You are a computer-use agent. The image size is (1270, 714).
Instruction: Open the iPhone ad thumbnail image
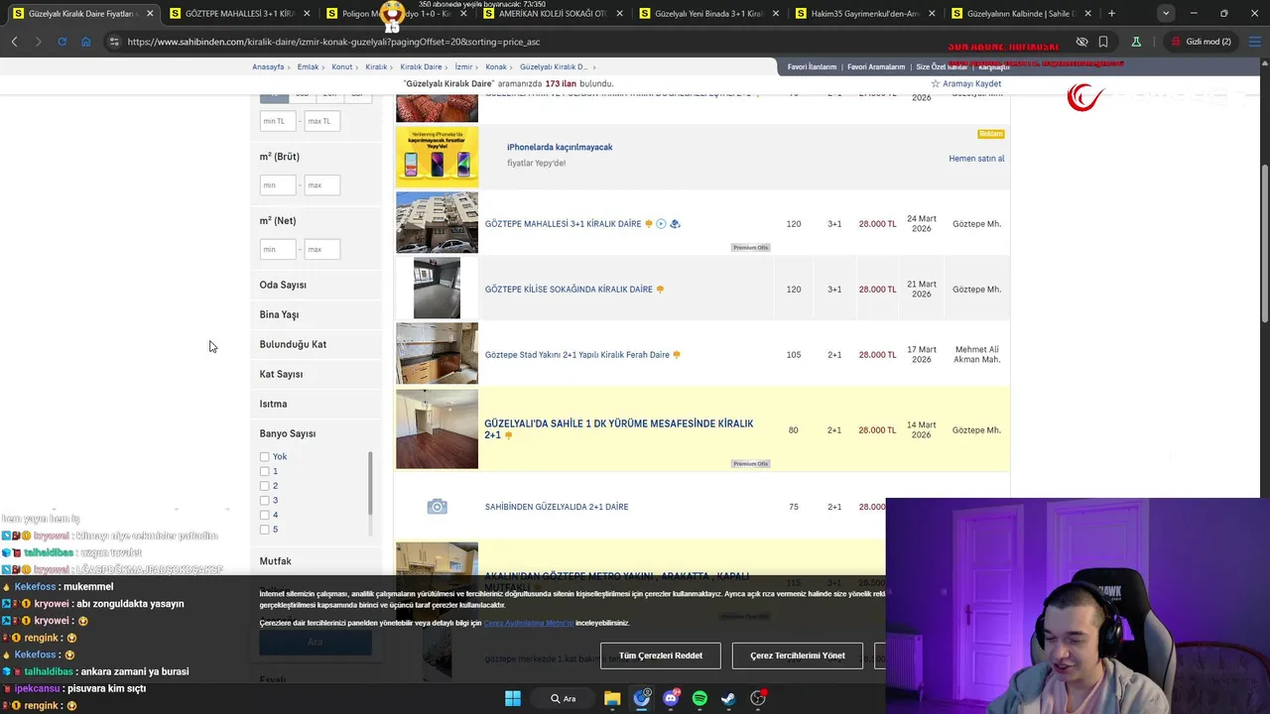[x=437, y=157]
